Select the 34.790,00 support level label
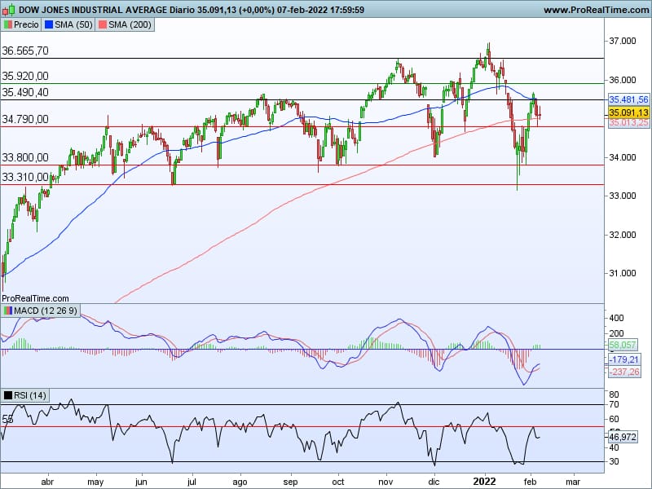 25,119
